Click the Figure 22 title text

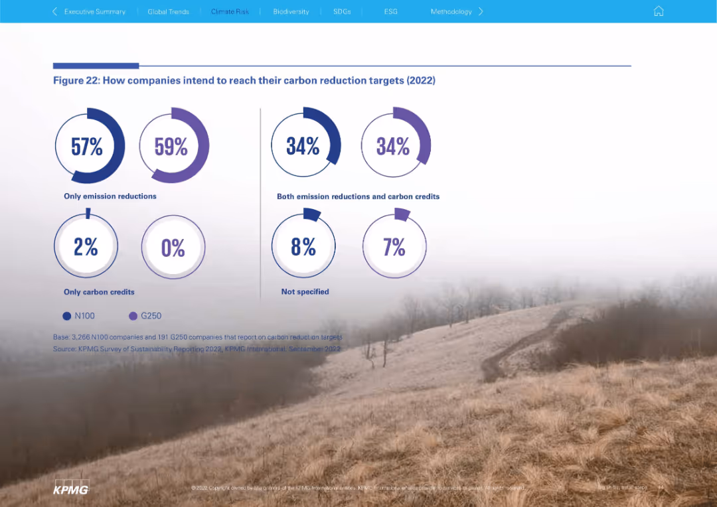[244, 80]
